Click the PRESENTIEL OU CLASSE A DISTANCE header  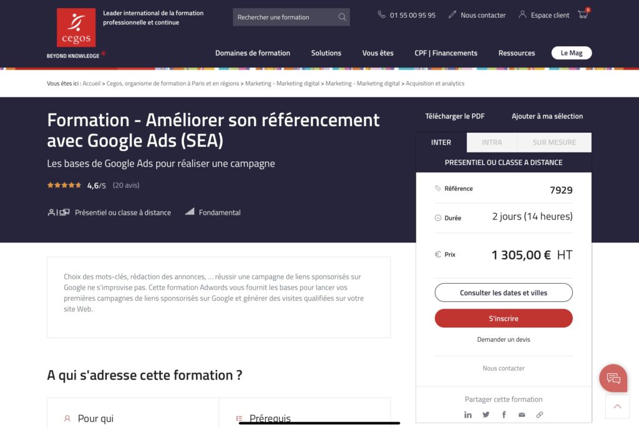504,162
